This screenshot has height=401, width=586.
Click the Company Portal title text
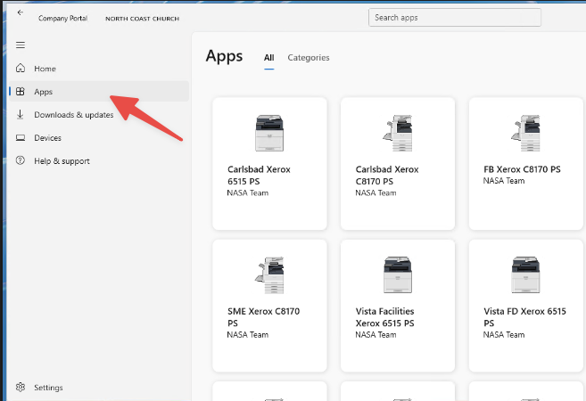pyautogui.click(x=62, y=18)
